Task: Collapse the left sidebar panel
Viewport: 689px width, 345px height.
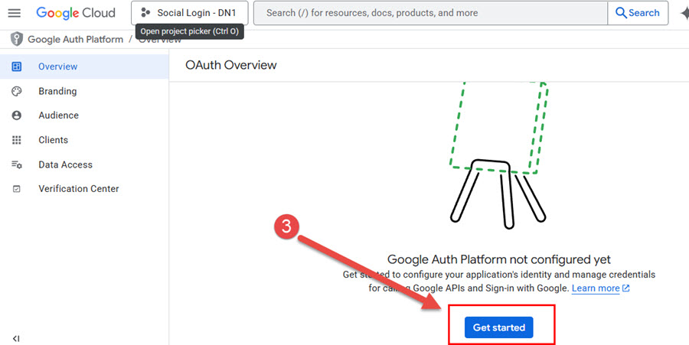Action: pyautogui.click(x=16, y=338)
